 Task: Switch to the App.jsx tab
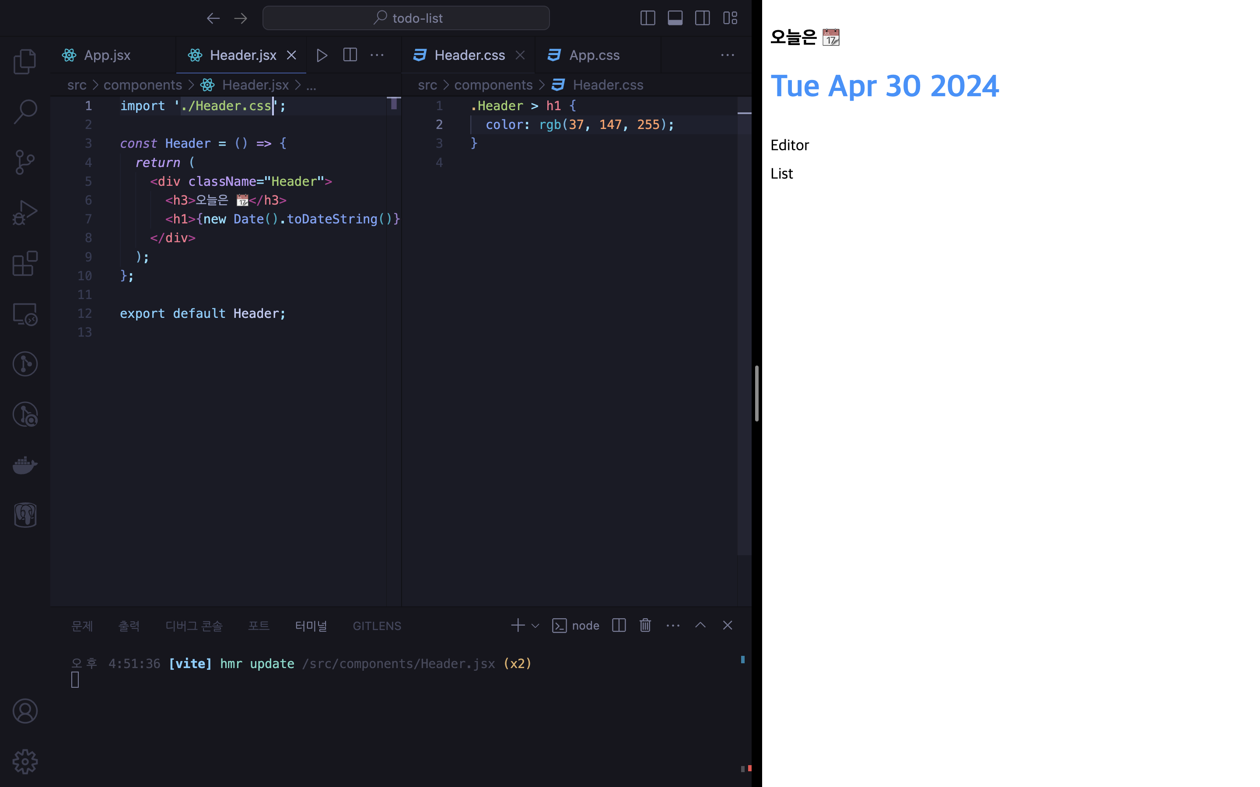point(107,55)
